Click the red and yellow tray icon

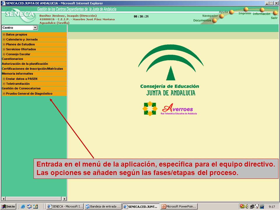[x=242, y=206]
